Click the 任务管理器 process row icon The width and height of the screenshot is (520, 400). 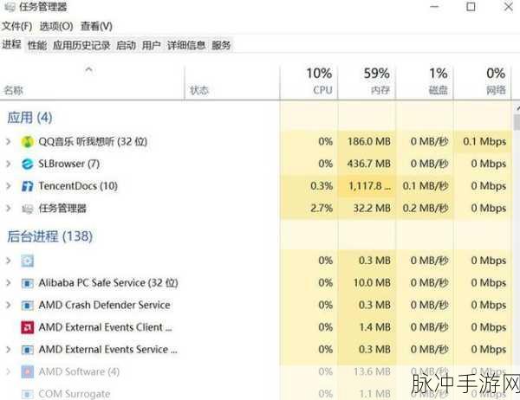click(x=28, y=209)
